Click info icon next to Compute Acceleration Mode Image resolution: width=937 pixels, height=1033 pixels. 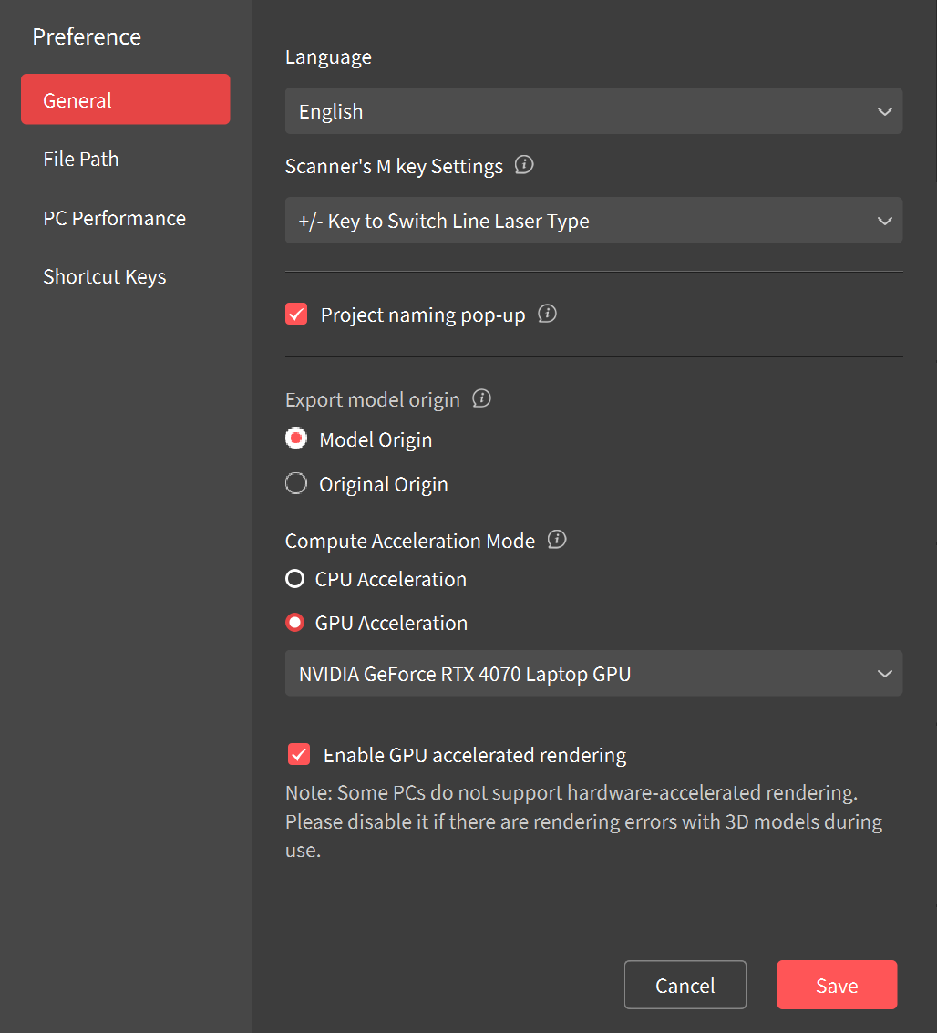pyautogui.click(x=557, y=540)
